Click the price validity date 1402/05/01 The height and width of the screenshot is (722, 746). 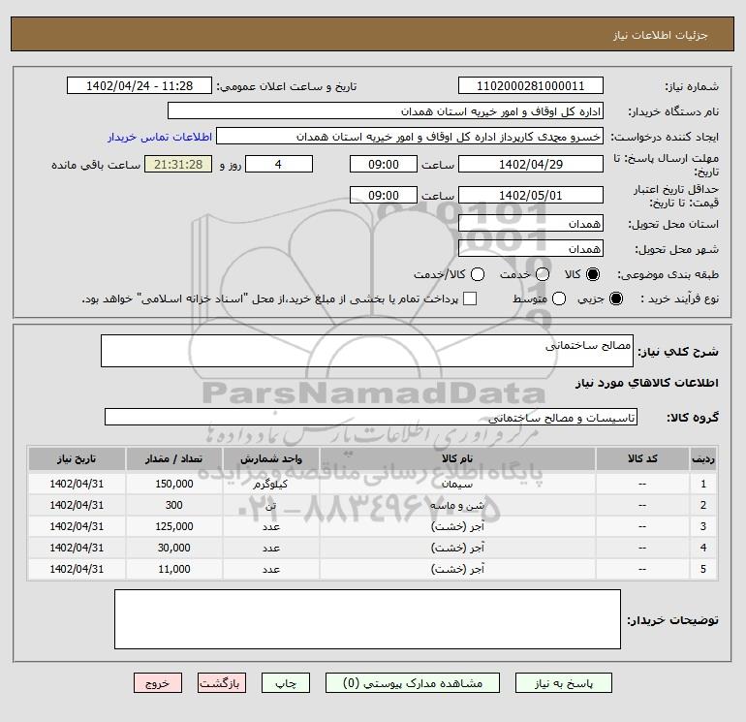(x=531, y=195)
